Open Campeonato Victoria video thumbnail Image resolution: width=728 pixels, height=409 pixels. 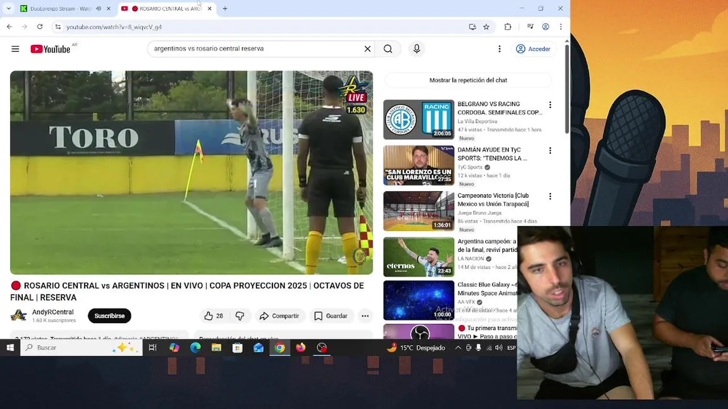(x=419, y=211)
